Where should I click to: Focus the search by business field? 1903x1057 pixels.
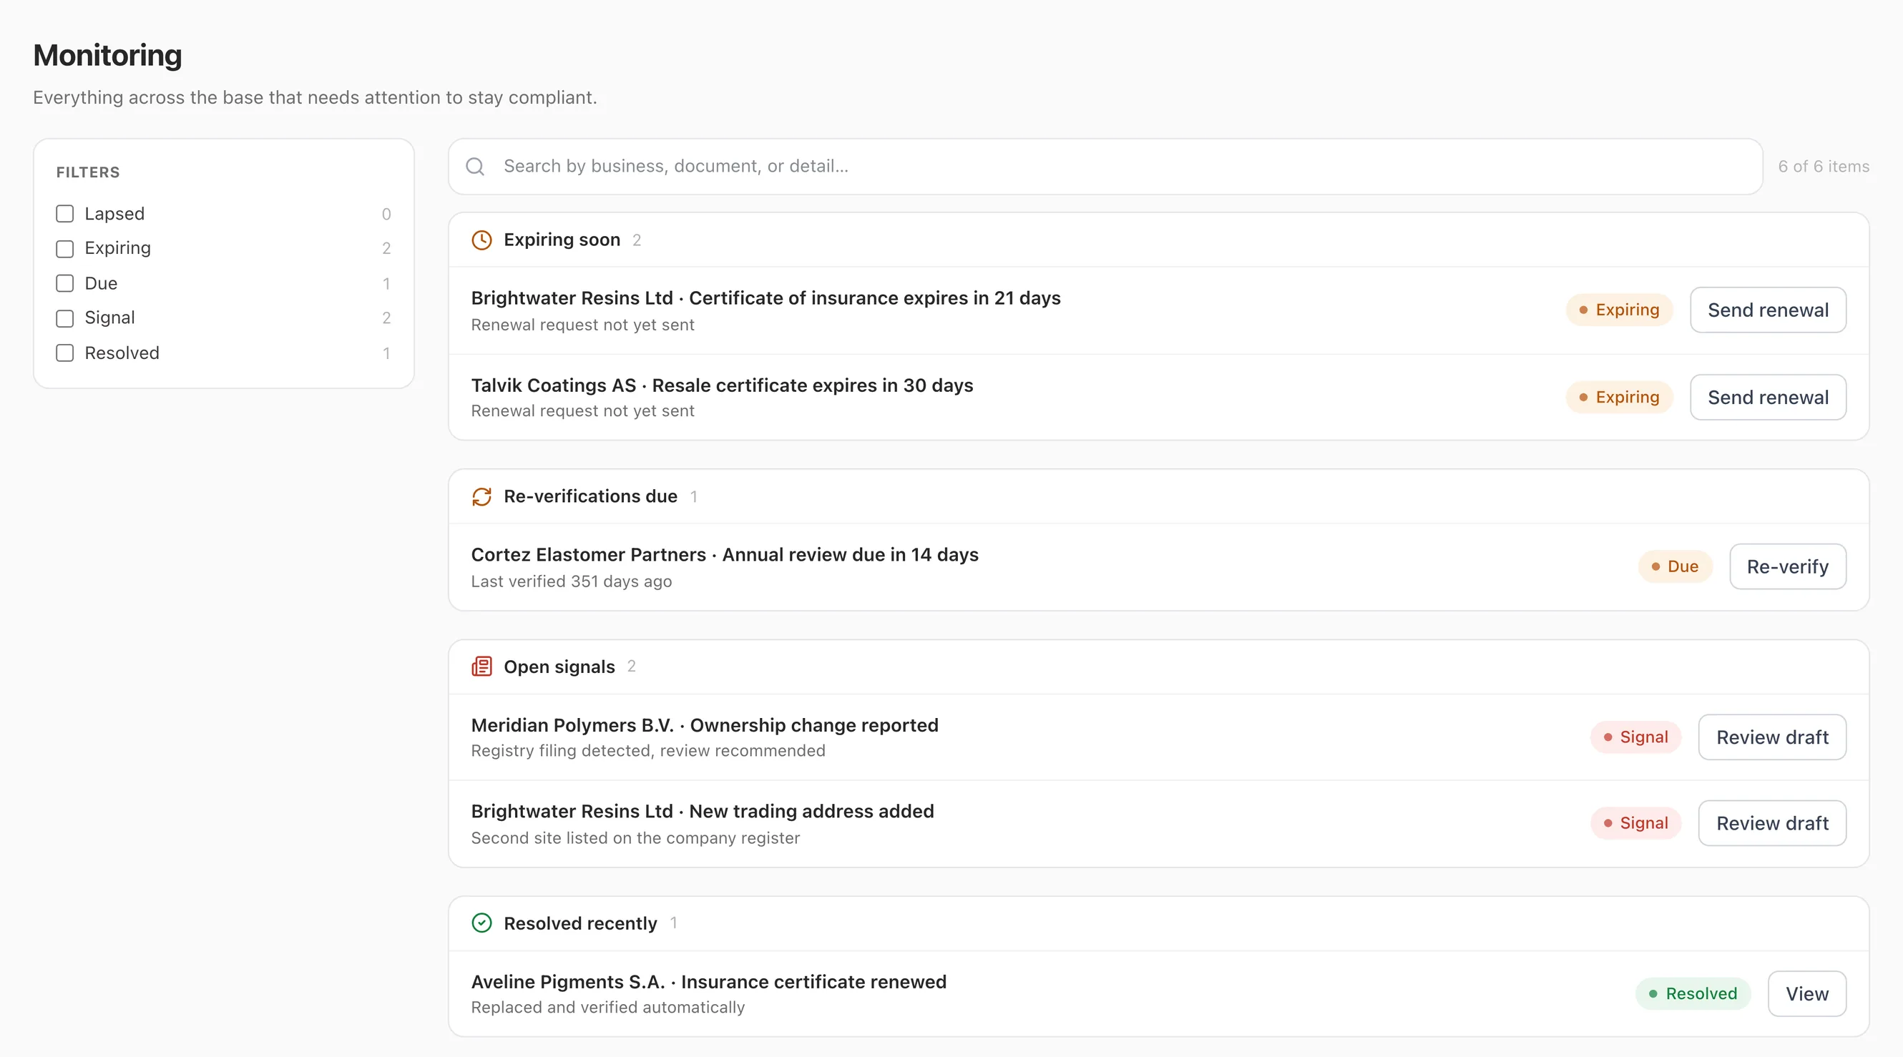click(x=1105, y=166)
